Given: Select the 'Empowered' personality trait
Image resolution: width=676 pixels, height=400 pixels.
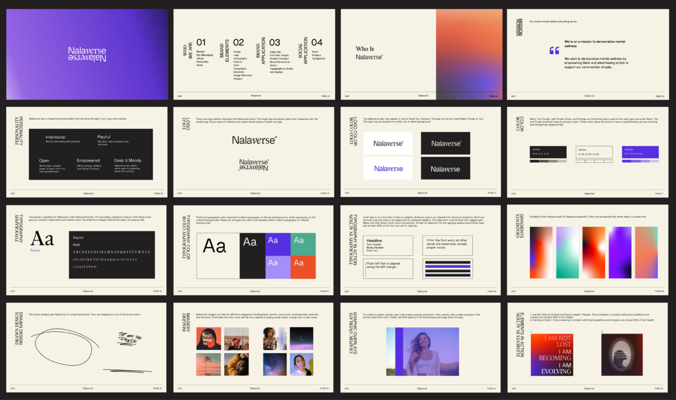Looking at the screenshot, I should click(x=88, y=160).
